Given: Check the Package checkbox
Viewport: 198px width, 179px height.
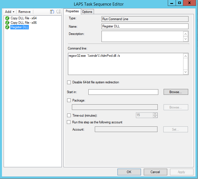Looking at the screenshot, I should coord(69,100).
